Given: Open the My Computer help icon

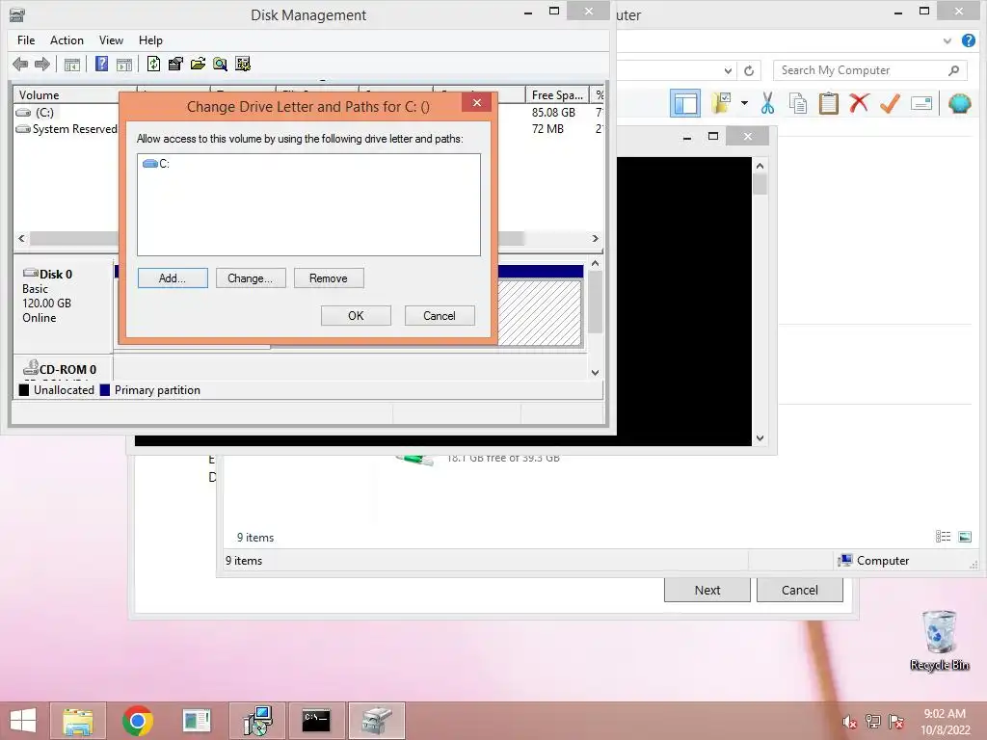Looking at the screenshot, I should click(x=968, y=40).
